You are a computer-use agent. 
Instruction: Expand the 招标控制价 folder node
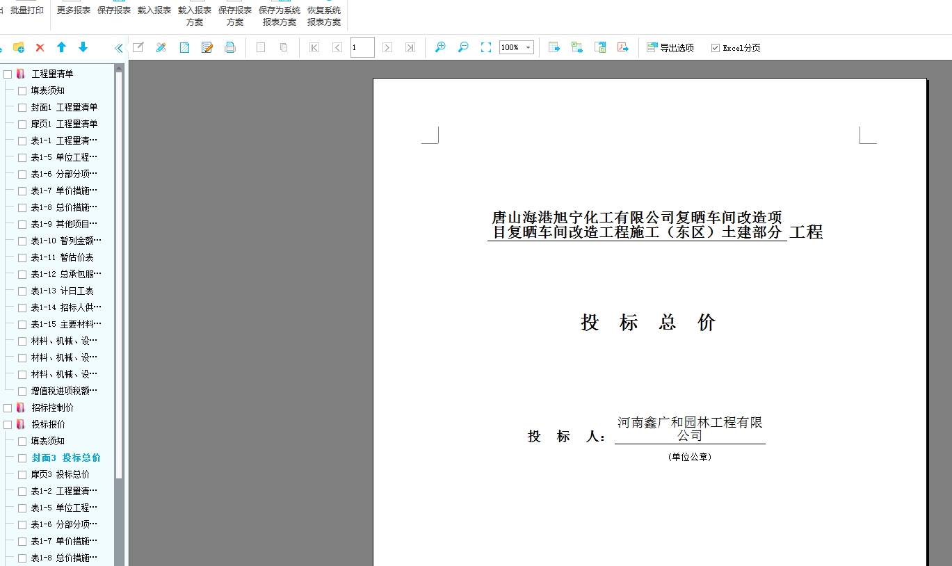(x=21, y=407)
